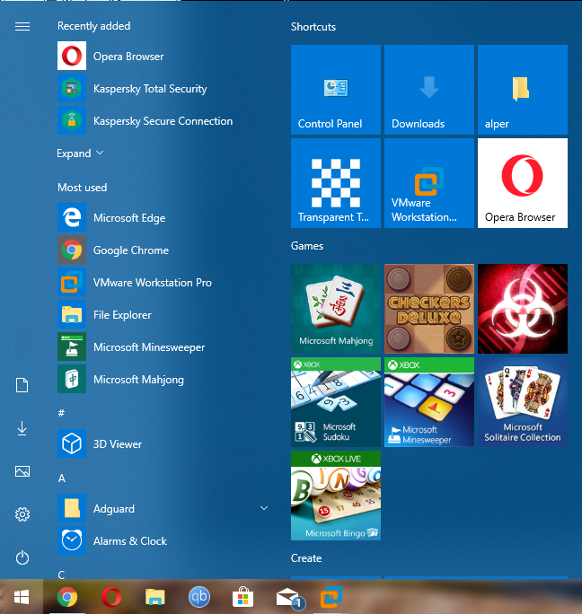Viewport: 582px width, 614px height.
Task: Open the Pictures icon in the sidebar
Action: click(22, 471)
